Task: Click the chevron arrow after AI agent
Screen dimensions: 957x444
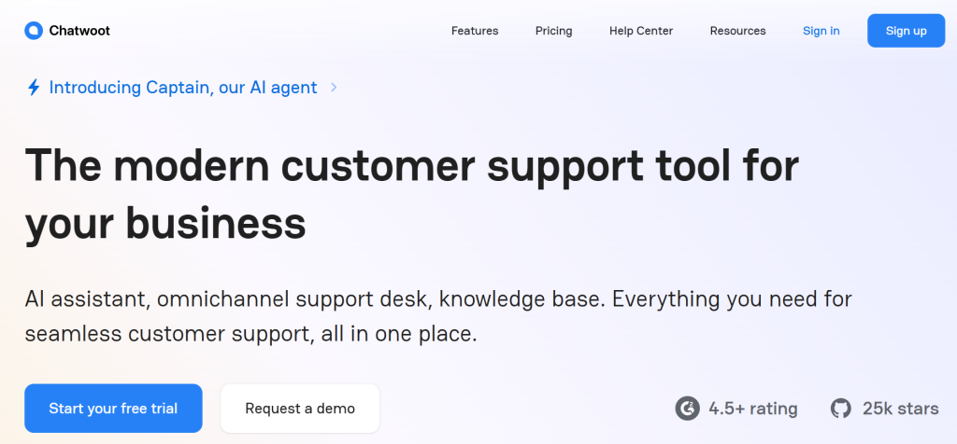Action: [335, 88]
